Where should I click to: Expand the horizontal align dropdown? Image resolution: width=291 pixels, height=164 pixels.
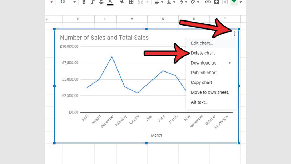159,2
